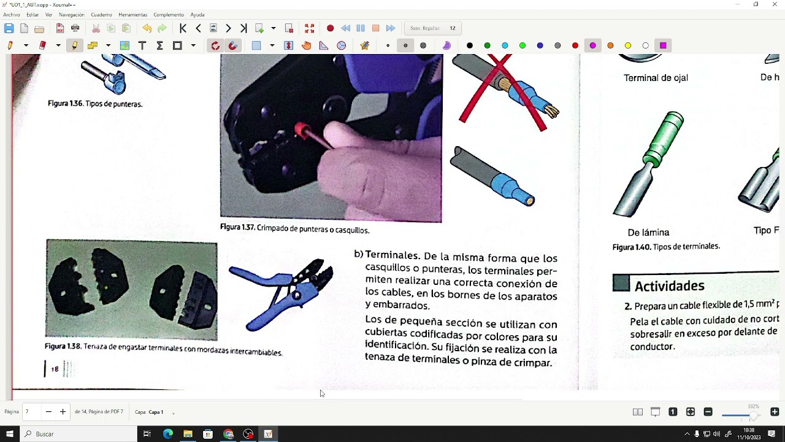The height and width of the screenshot is (442, 785).
Task: Jump to next annotated page
Action: click(x=213, y=28)
